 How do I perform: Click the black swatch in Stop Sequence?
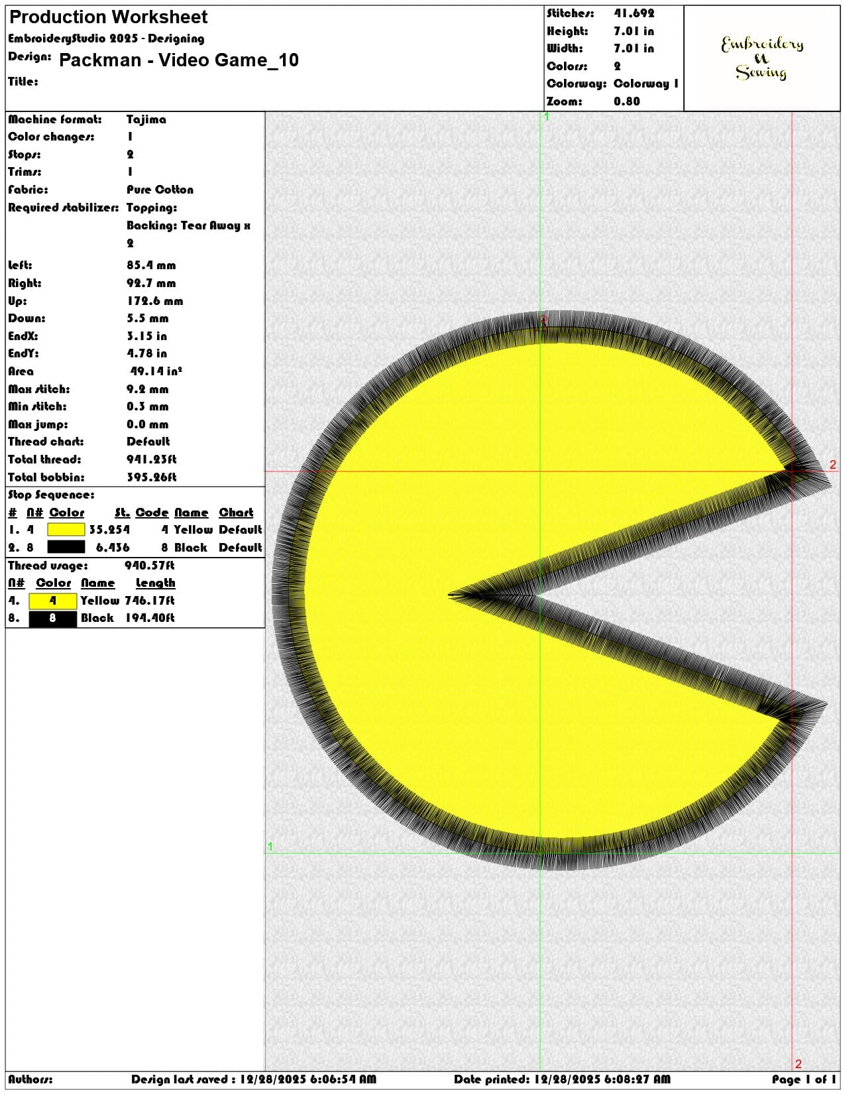(66, 547)
